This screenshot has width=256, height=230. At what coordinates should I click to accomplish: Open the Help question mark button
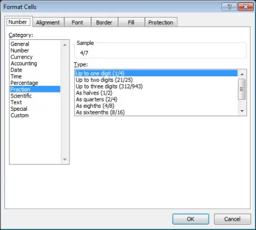coord(229,7)
